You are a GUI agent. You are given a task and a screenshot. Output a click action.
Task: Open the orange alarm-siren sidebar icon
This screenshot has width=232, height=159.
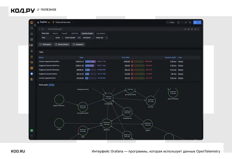click(x=32, y=57)
